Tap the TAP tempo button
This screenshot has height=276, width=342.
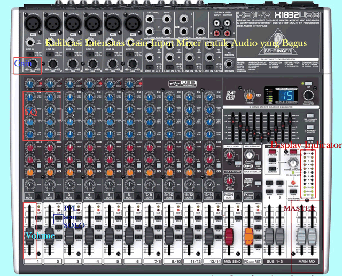308,84
